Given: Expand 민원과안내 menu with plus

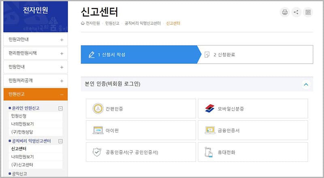Looking at the screenshot, I should tap(62, 40).
